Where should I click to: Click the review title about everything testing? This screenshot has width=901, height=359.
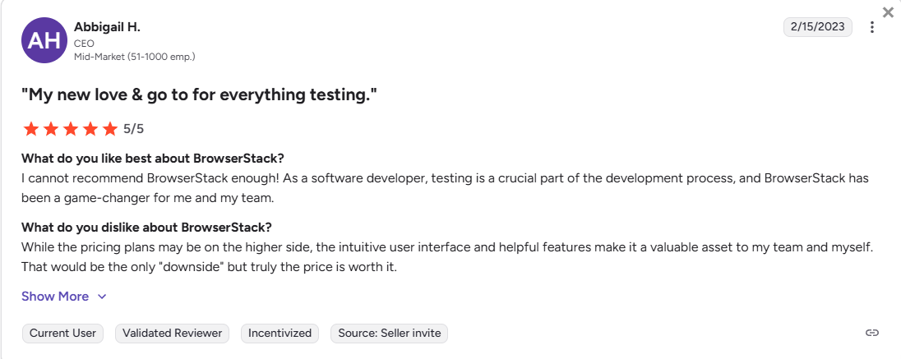[x=199, y=94]
